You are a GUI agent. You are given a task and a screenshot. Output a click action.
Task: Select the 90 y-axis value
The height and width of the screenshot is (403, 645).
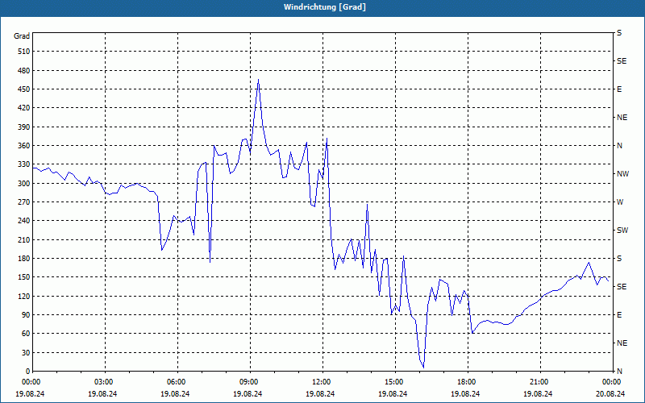tap(26, 314)
